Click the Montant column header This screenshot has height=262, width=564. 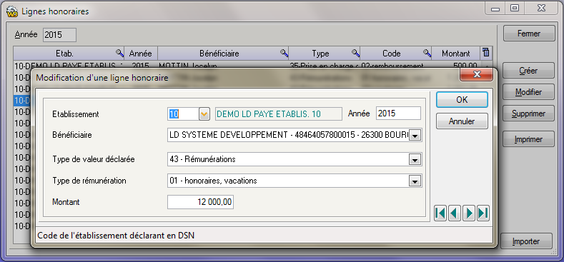pyautogui.click(x=456, y=54)
